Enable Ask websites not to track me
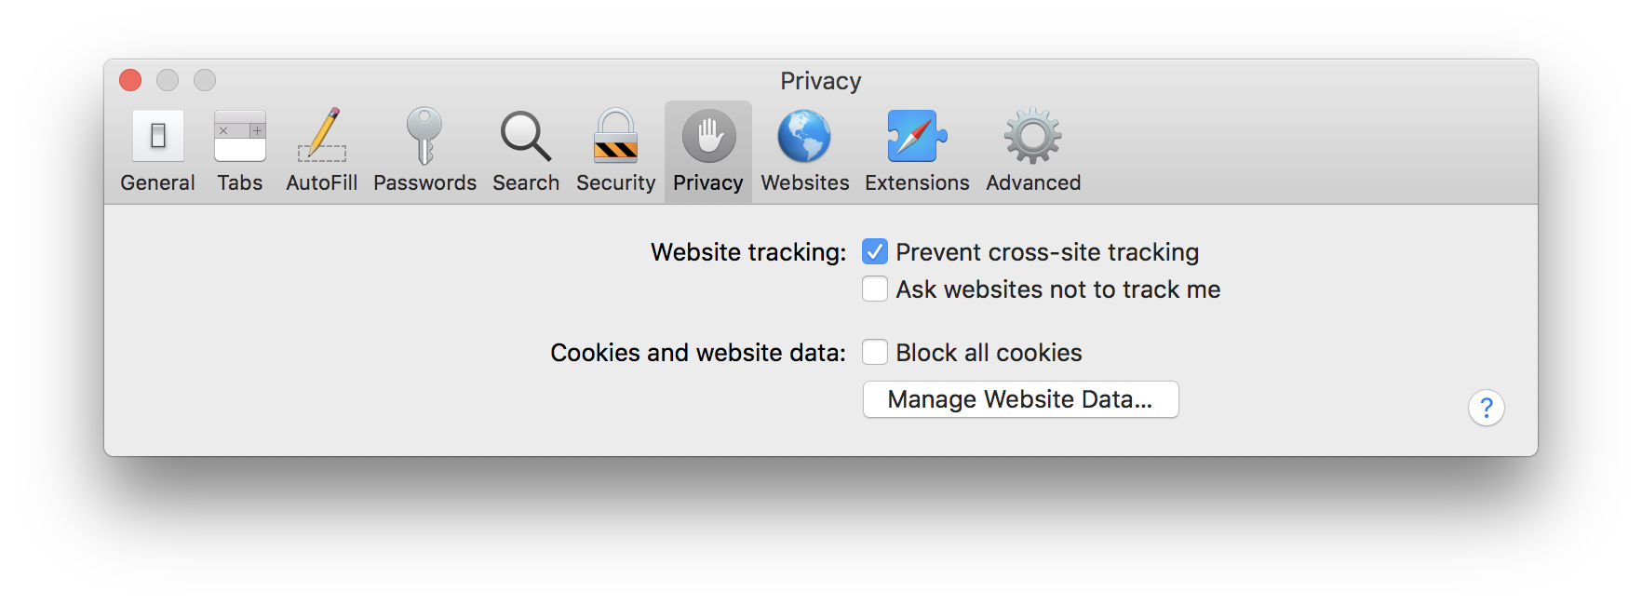 [x=873, y=289]
